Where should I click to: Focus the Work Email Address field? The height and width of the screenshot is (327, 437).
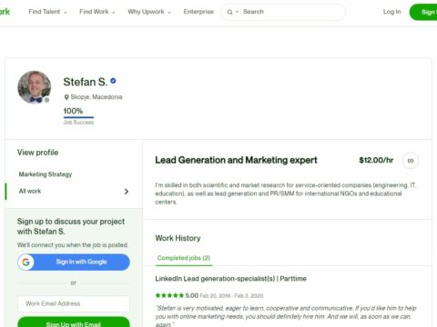coord(74,303)
